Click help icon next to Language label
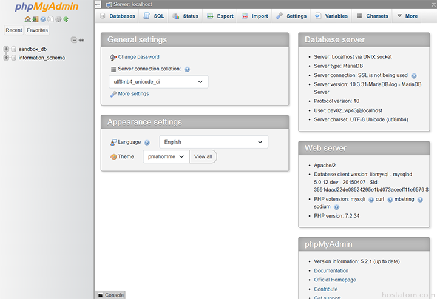Screen dimensions: 437x299 point(147,143)
